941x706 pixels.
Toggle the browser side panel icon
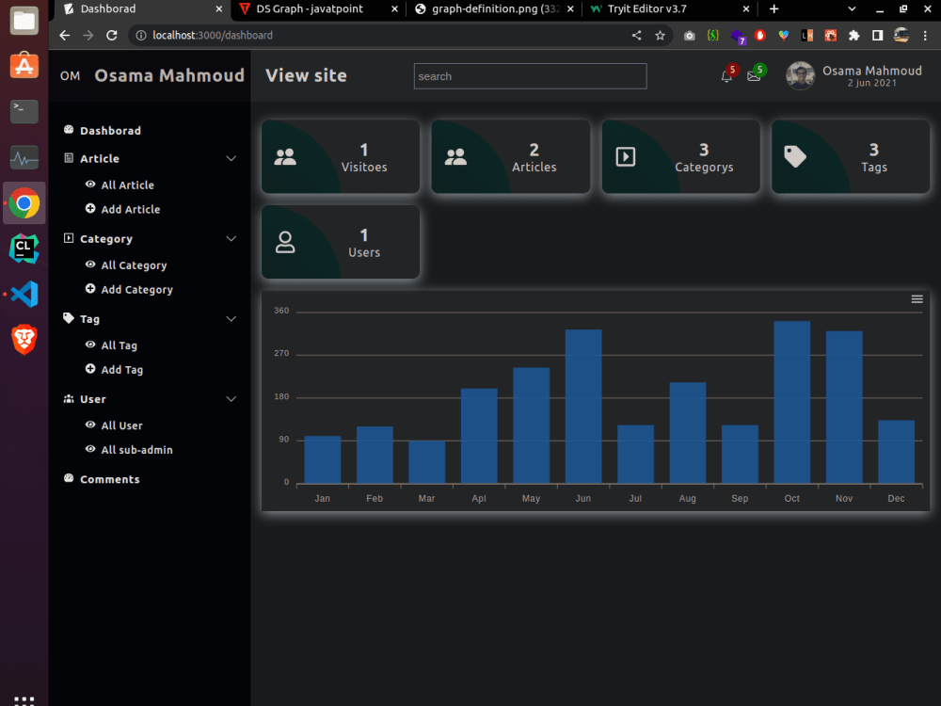tap(877, 36)
